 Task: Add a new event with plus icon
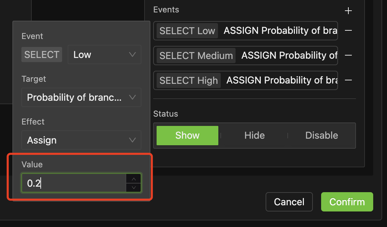(348, 11)
